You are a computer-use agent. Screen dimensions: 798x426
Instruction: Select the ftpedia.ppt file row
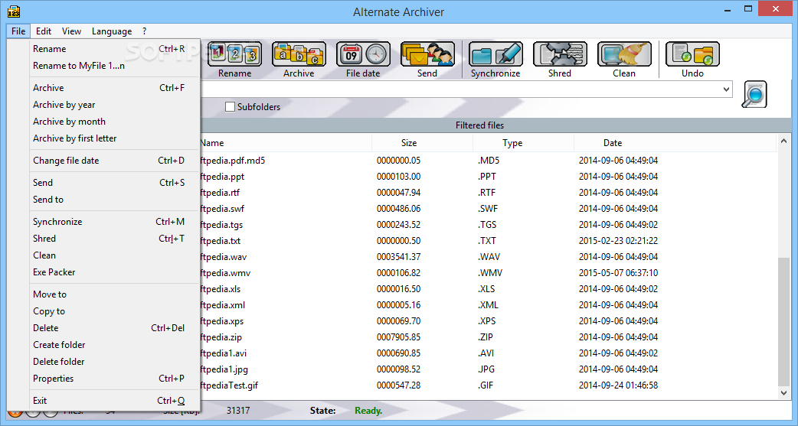489,177
